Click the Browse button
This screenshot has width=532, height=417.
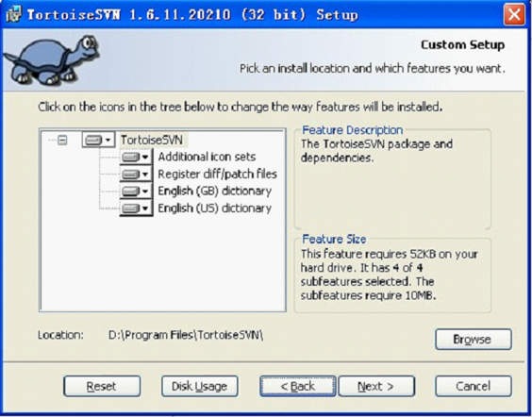[x=474, y=339]
